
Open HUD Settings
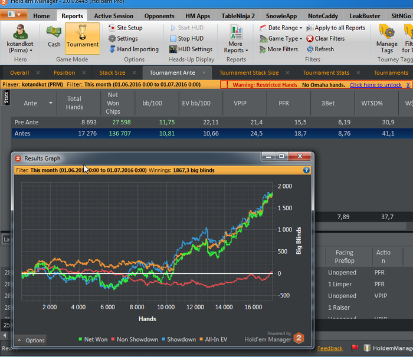(191, 49)
